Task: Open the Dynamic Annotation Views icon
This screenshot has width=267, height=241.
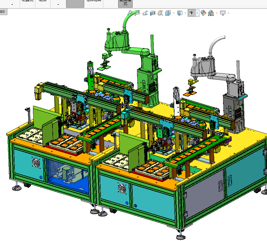Action: (160, 13)
